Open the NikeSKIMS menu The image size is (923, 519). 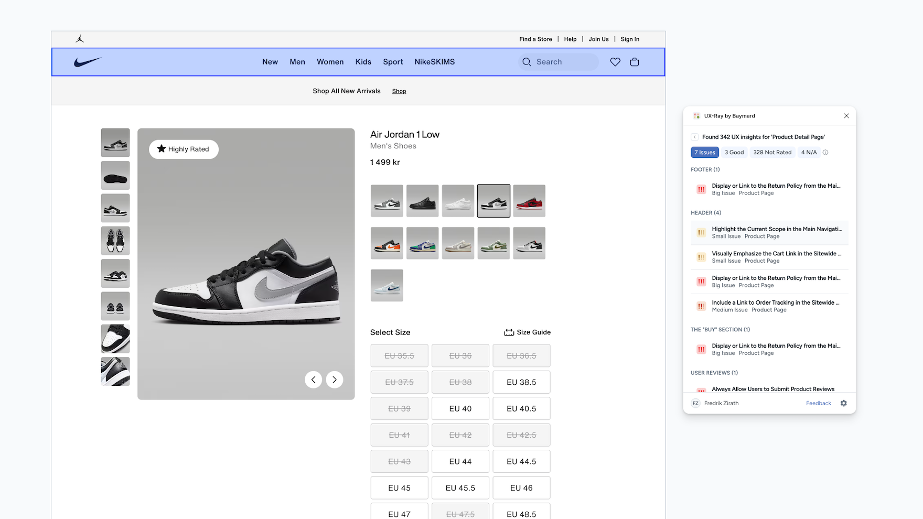point(435,62)
